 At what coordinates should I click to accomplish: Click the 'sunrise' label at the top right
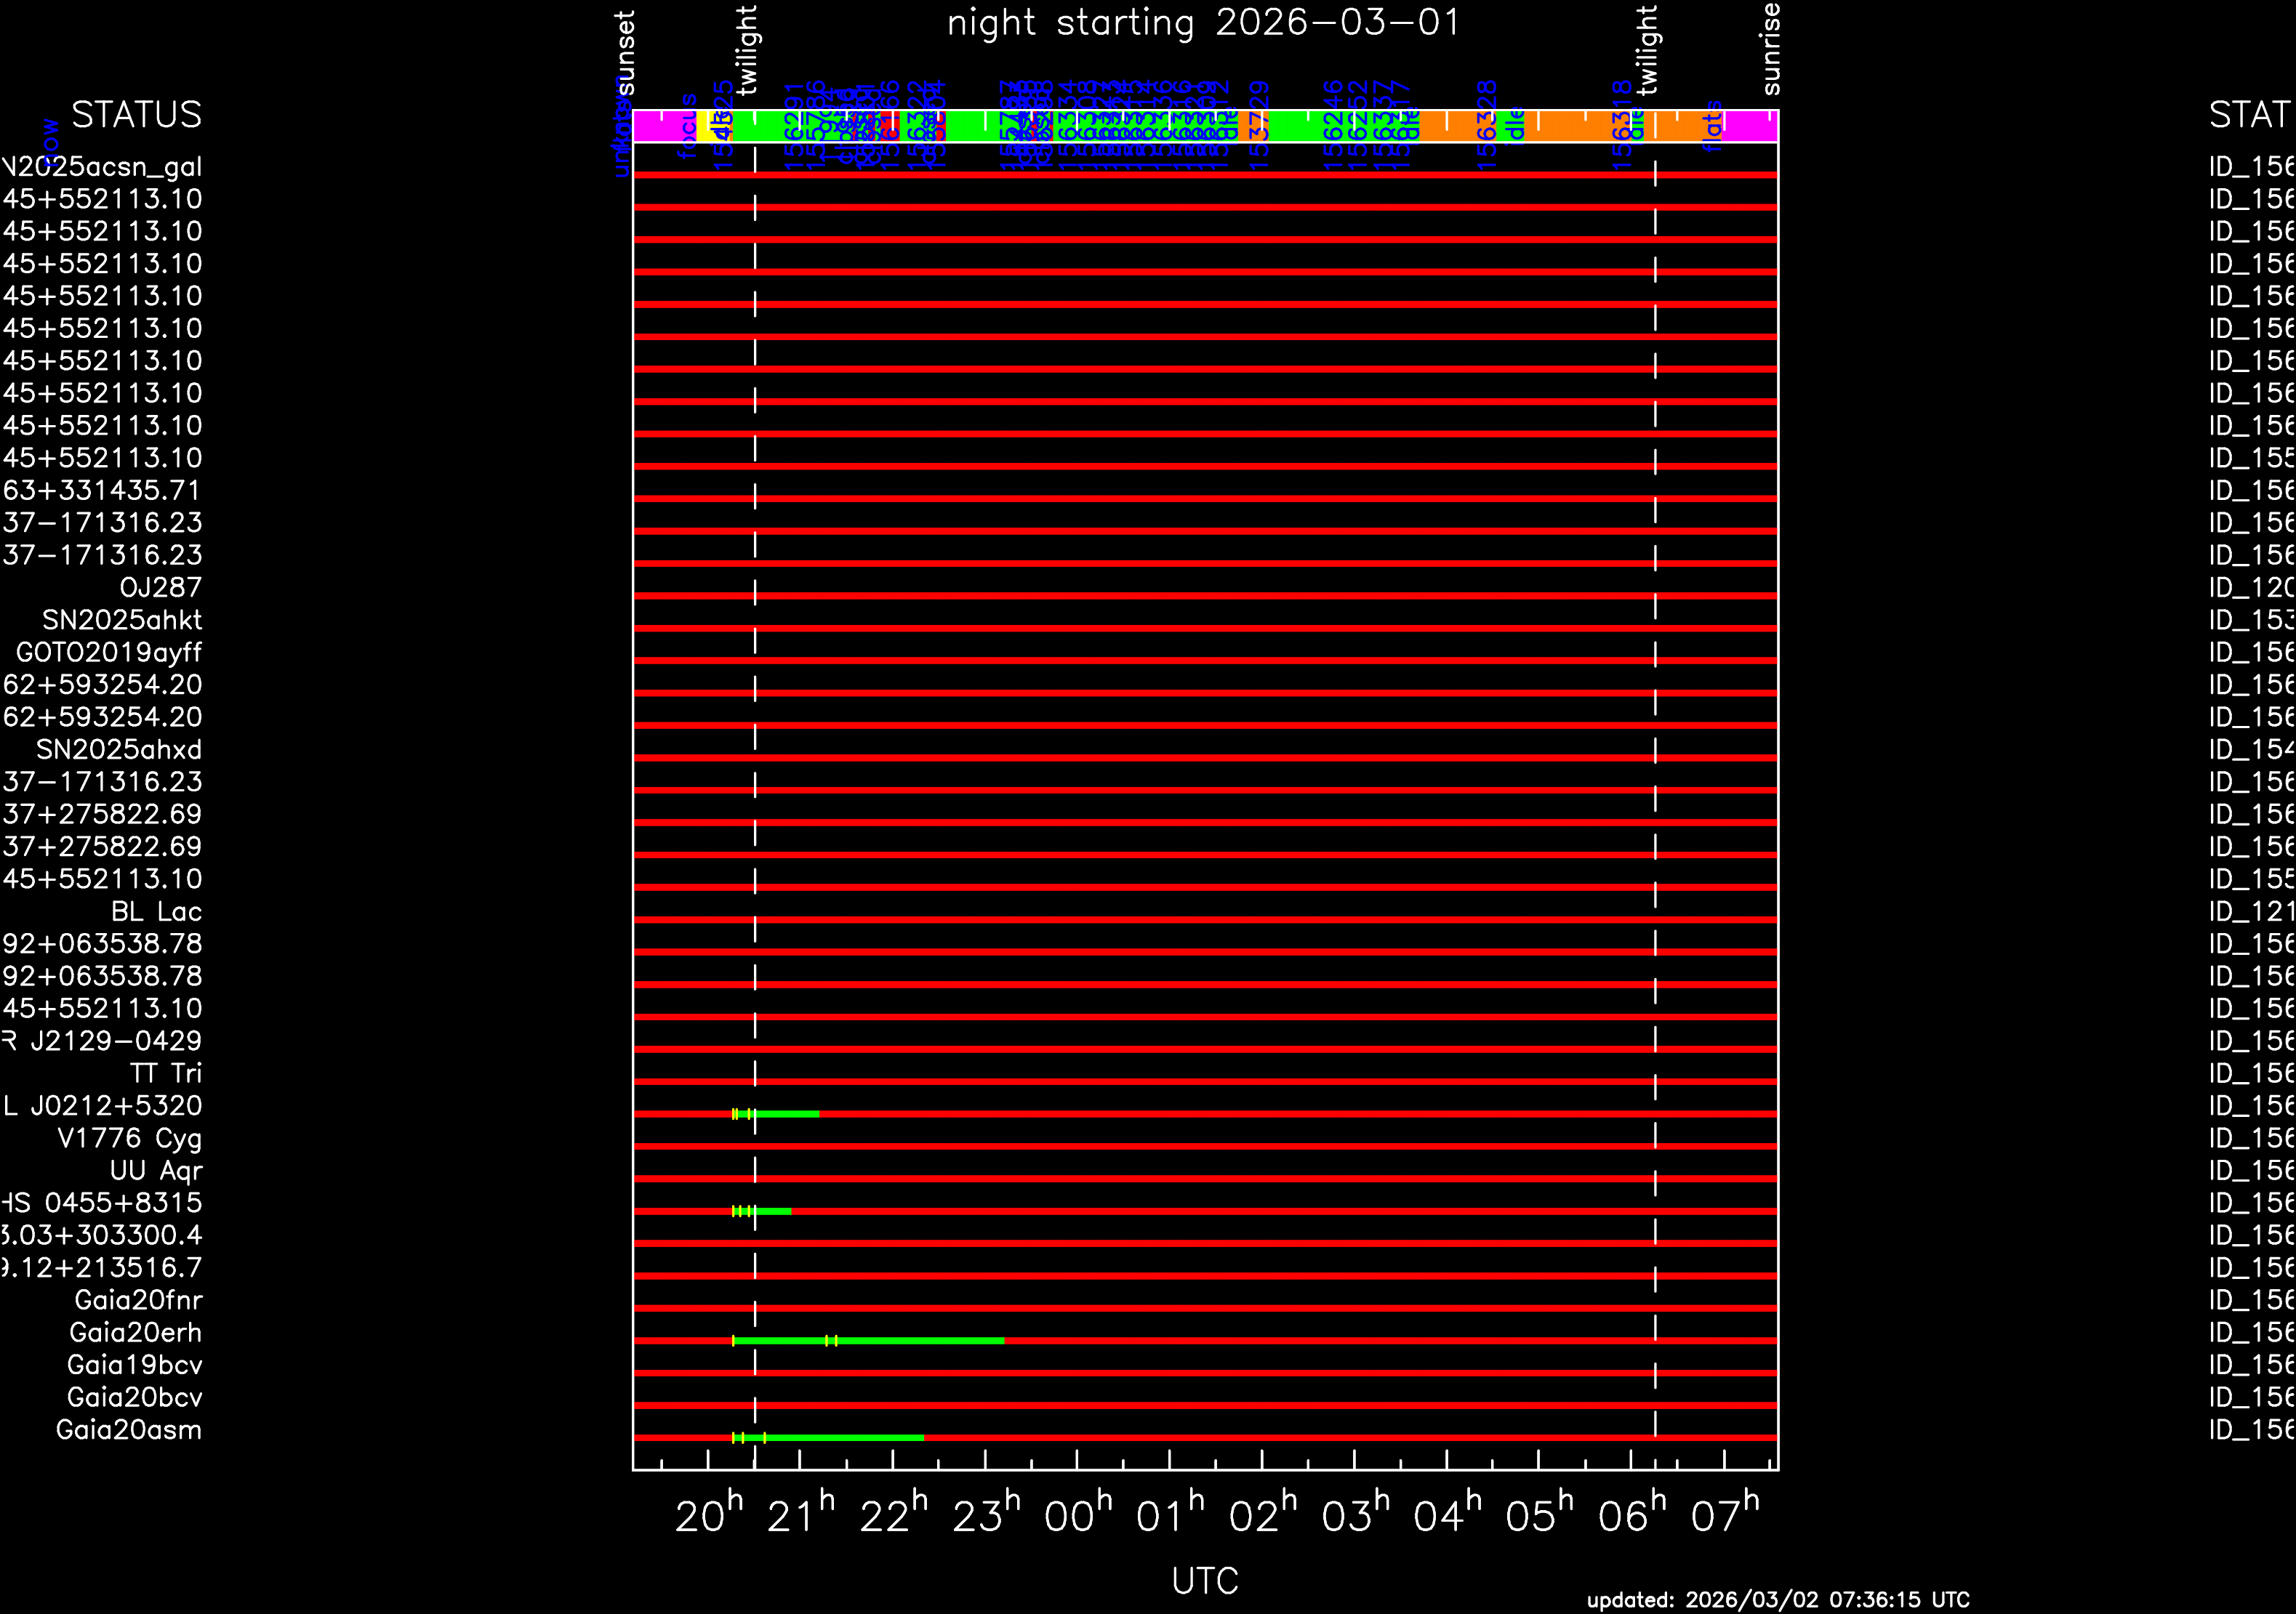coord(1770,48)
